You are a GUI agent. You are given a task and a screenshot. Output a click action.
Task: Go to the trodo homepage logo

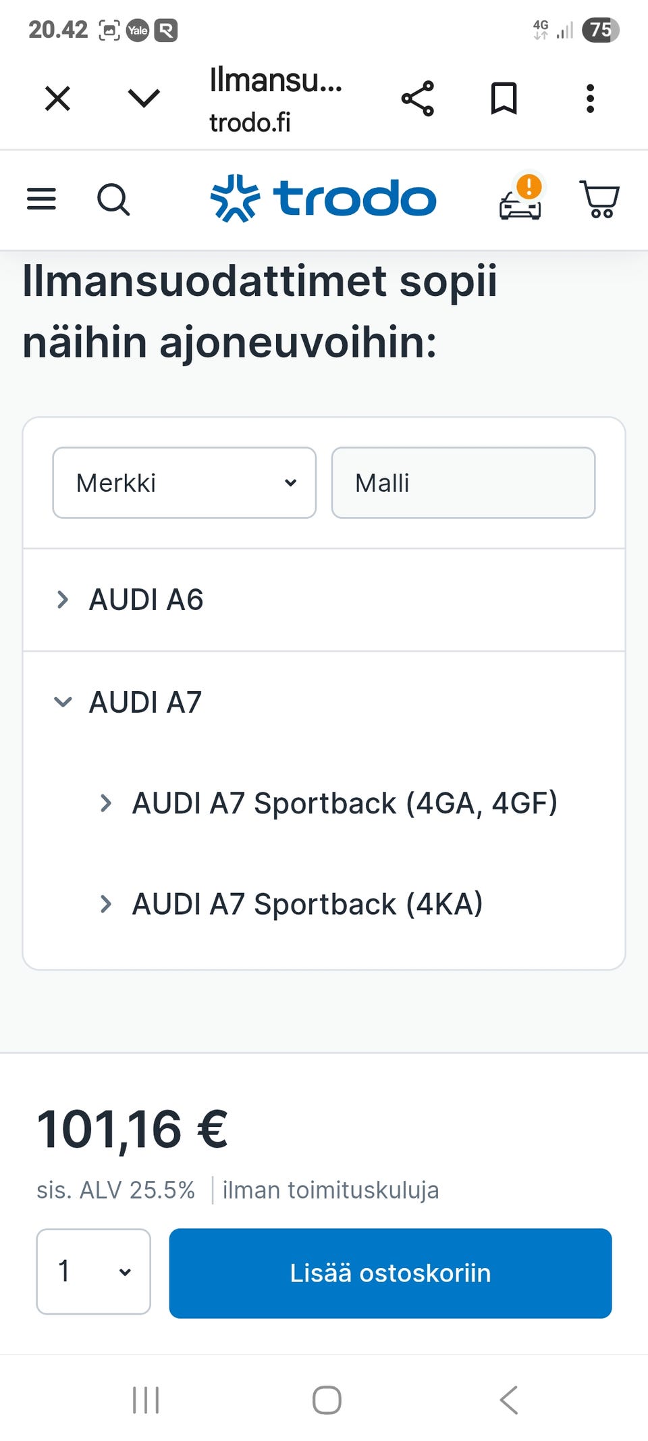pos(323,199)
